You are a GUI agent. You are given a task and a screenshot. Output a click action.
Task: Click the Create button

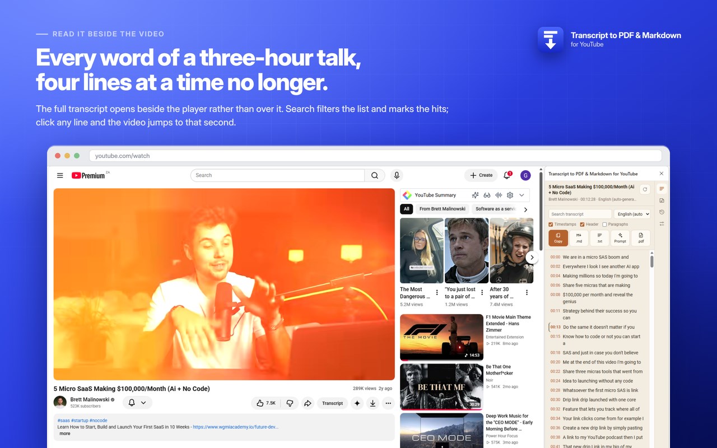(x=481, y=175)
